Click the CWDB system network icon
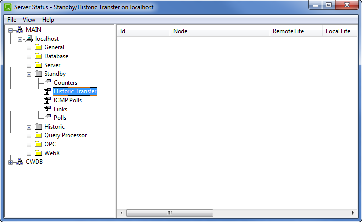The image size is (362, 222). tap(20, 162)
